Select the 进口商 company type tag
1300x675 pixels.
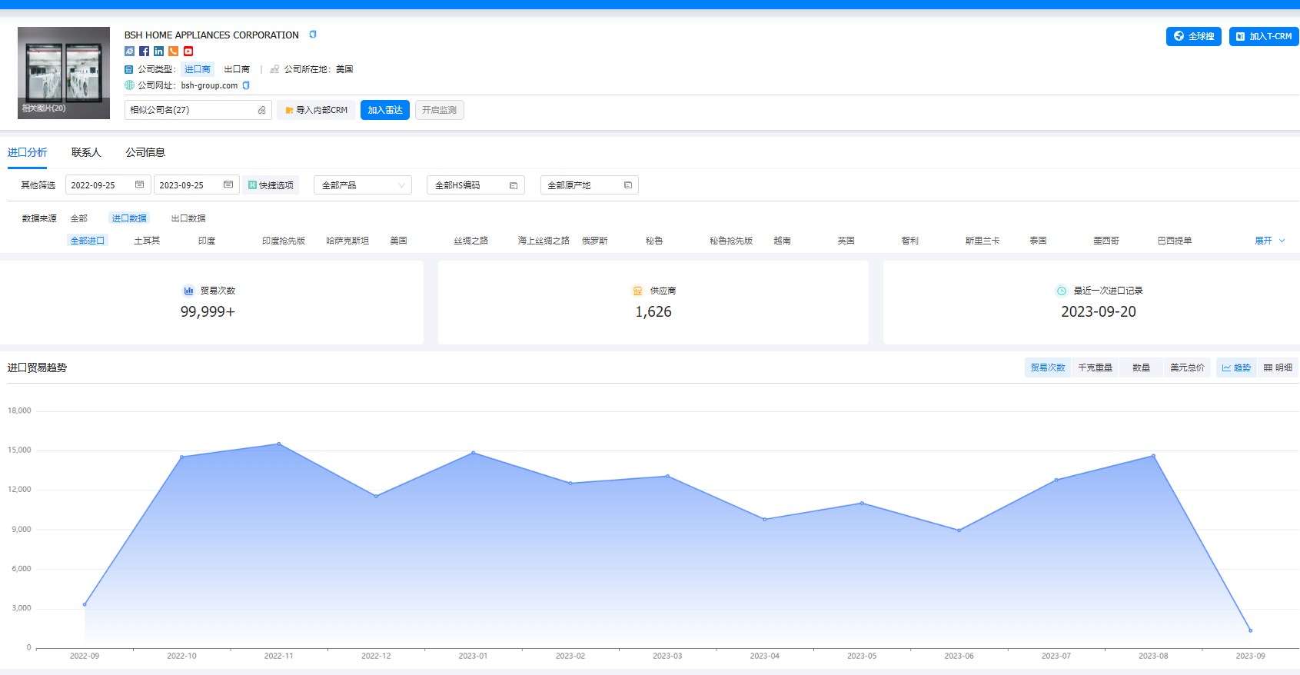click(x=198, y=69)
